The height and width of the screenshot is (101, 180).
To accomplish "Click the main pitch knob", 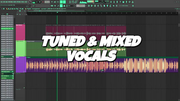I will pyautogui.click(x=30, y=6).
